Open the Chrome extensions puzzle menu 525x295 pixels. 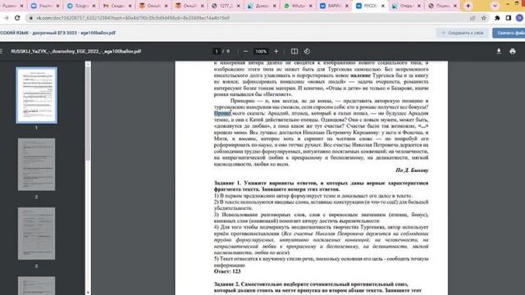click(x=497, y=18)
